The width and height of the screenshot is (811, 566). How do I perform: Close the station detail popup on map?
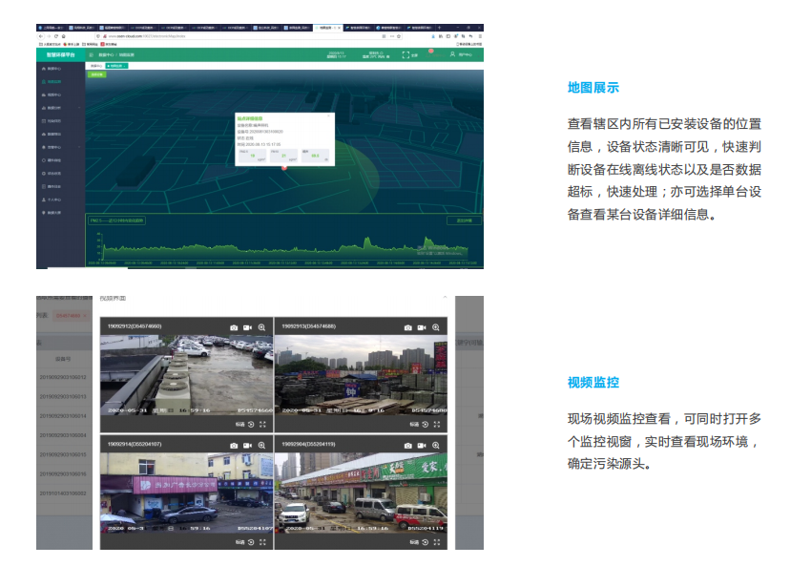329,115
